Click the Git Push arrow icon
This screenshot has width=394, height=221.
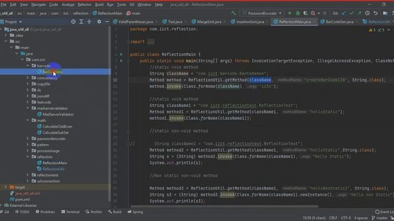pyautogui.click(x=359, y=13)
